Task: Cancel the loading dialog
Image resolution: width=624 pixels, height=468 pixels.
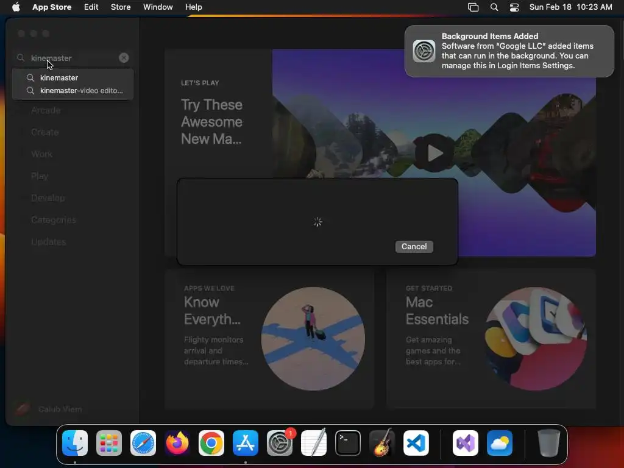Action: tap(414, 246)
